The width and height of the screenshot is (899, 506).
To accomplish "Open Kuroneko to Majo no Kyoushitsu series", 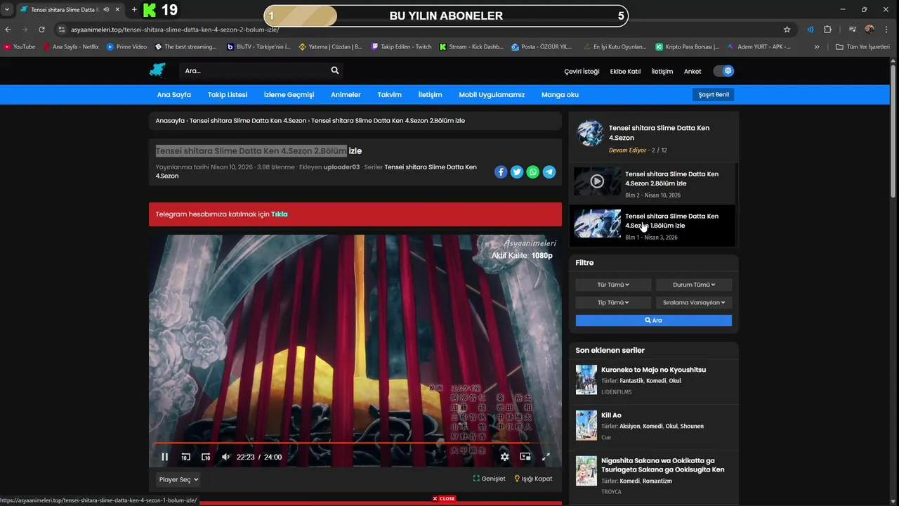I will point(653,370).
